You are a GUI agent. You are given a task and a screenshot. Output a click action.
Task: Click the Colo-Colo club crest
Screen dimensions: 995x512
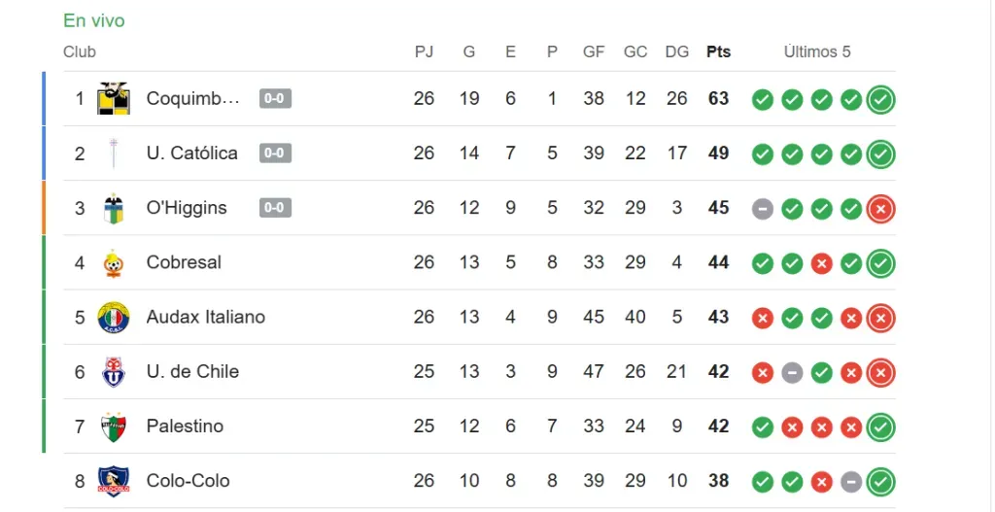tap(114, 481)
